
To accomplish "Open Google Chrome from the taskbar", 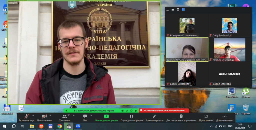I will (x=59, y=126).
